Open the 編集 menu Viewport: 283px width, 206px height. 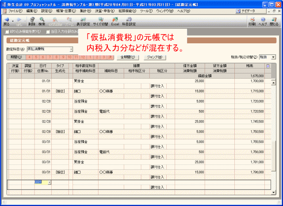(31, 11)
